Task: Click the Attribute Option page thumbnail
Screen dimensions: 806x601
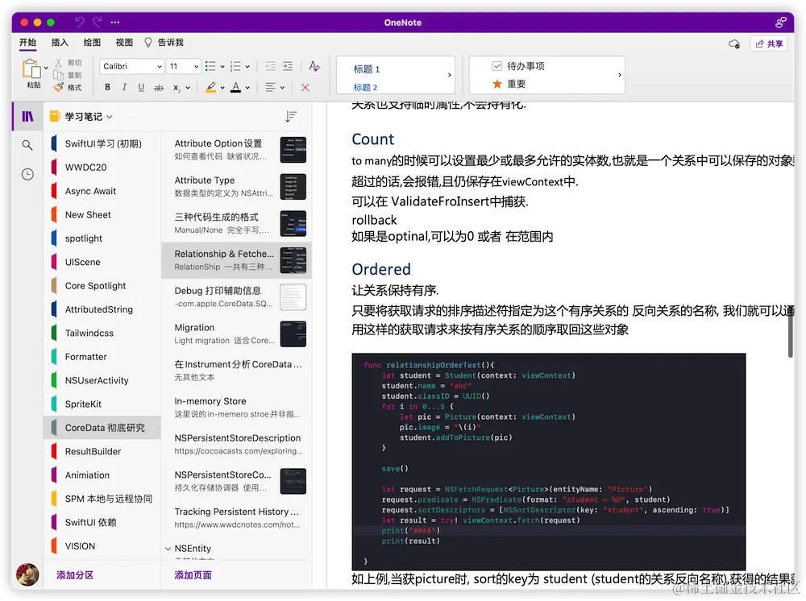Action: [x=293, y=150]
